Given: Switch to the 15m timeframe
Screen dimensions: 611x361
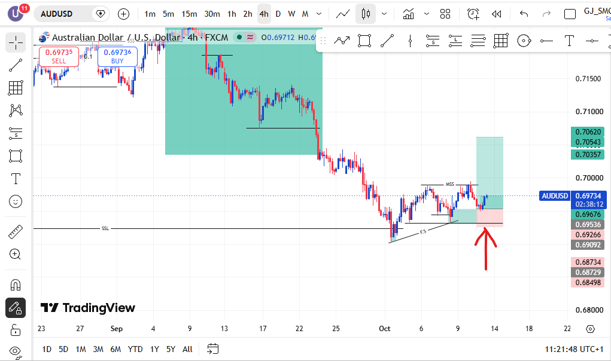Looking at the screenshot, I should (x=189, y=14).
